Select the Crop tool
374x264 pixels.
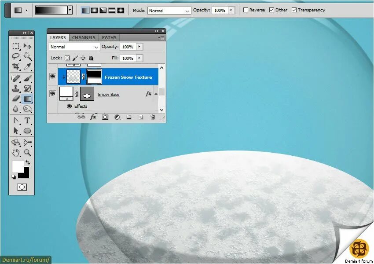pyautogui.click(x=16, y=66)
